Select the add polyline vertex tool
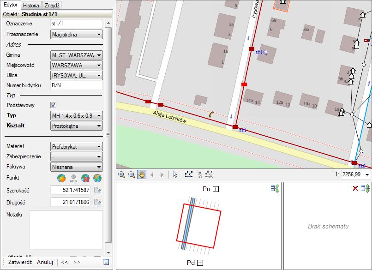Image resolution: width=372 pixels, height=270 pixels. (x=189, y=174)
